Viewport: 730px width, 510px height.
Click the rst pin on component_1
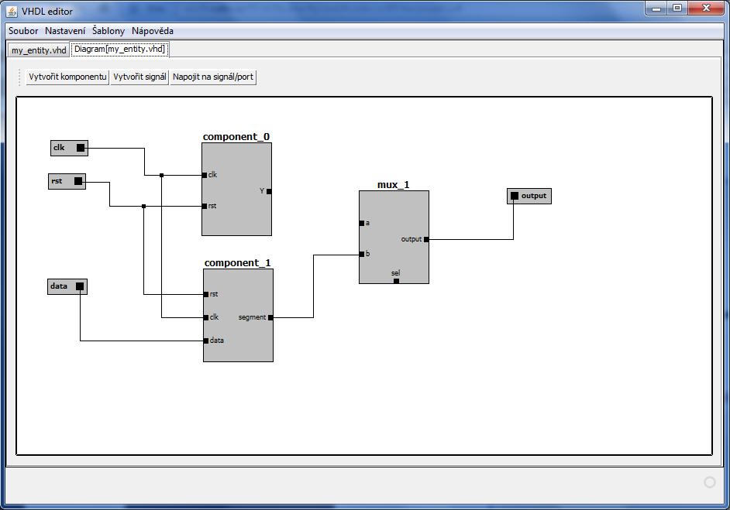click(x=206, y=294)
